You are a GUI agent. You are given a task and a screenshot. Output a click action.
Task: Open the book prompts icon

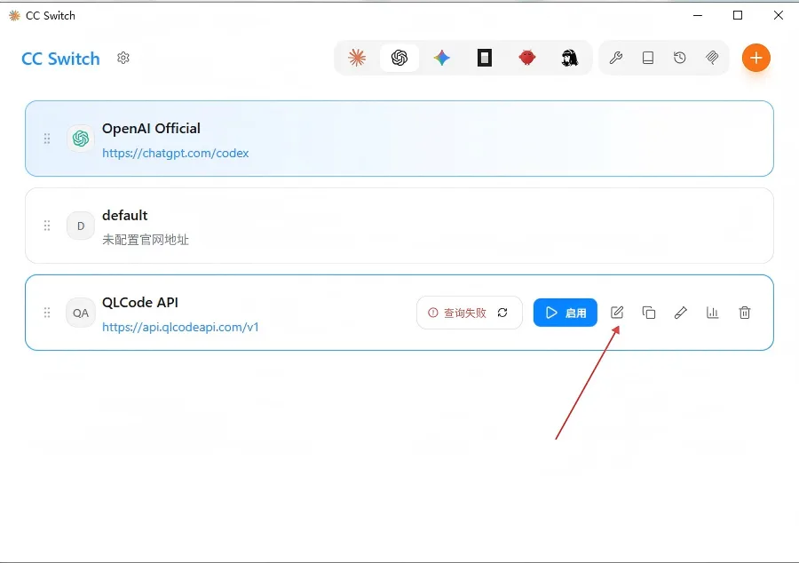click(648, 58)
